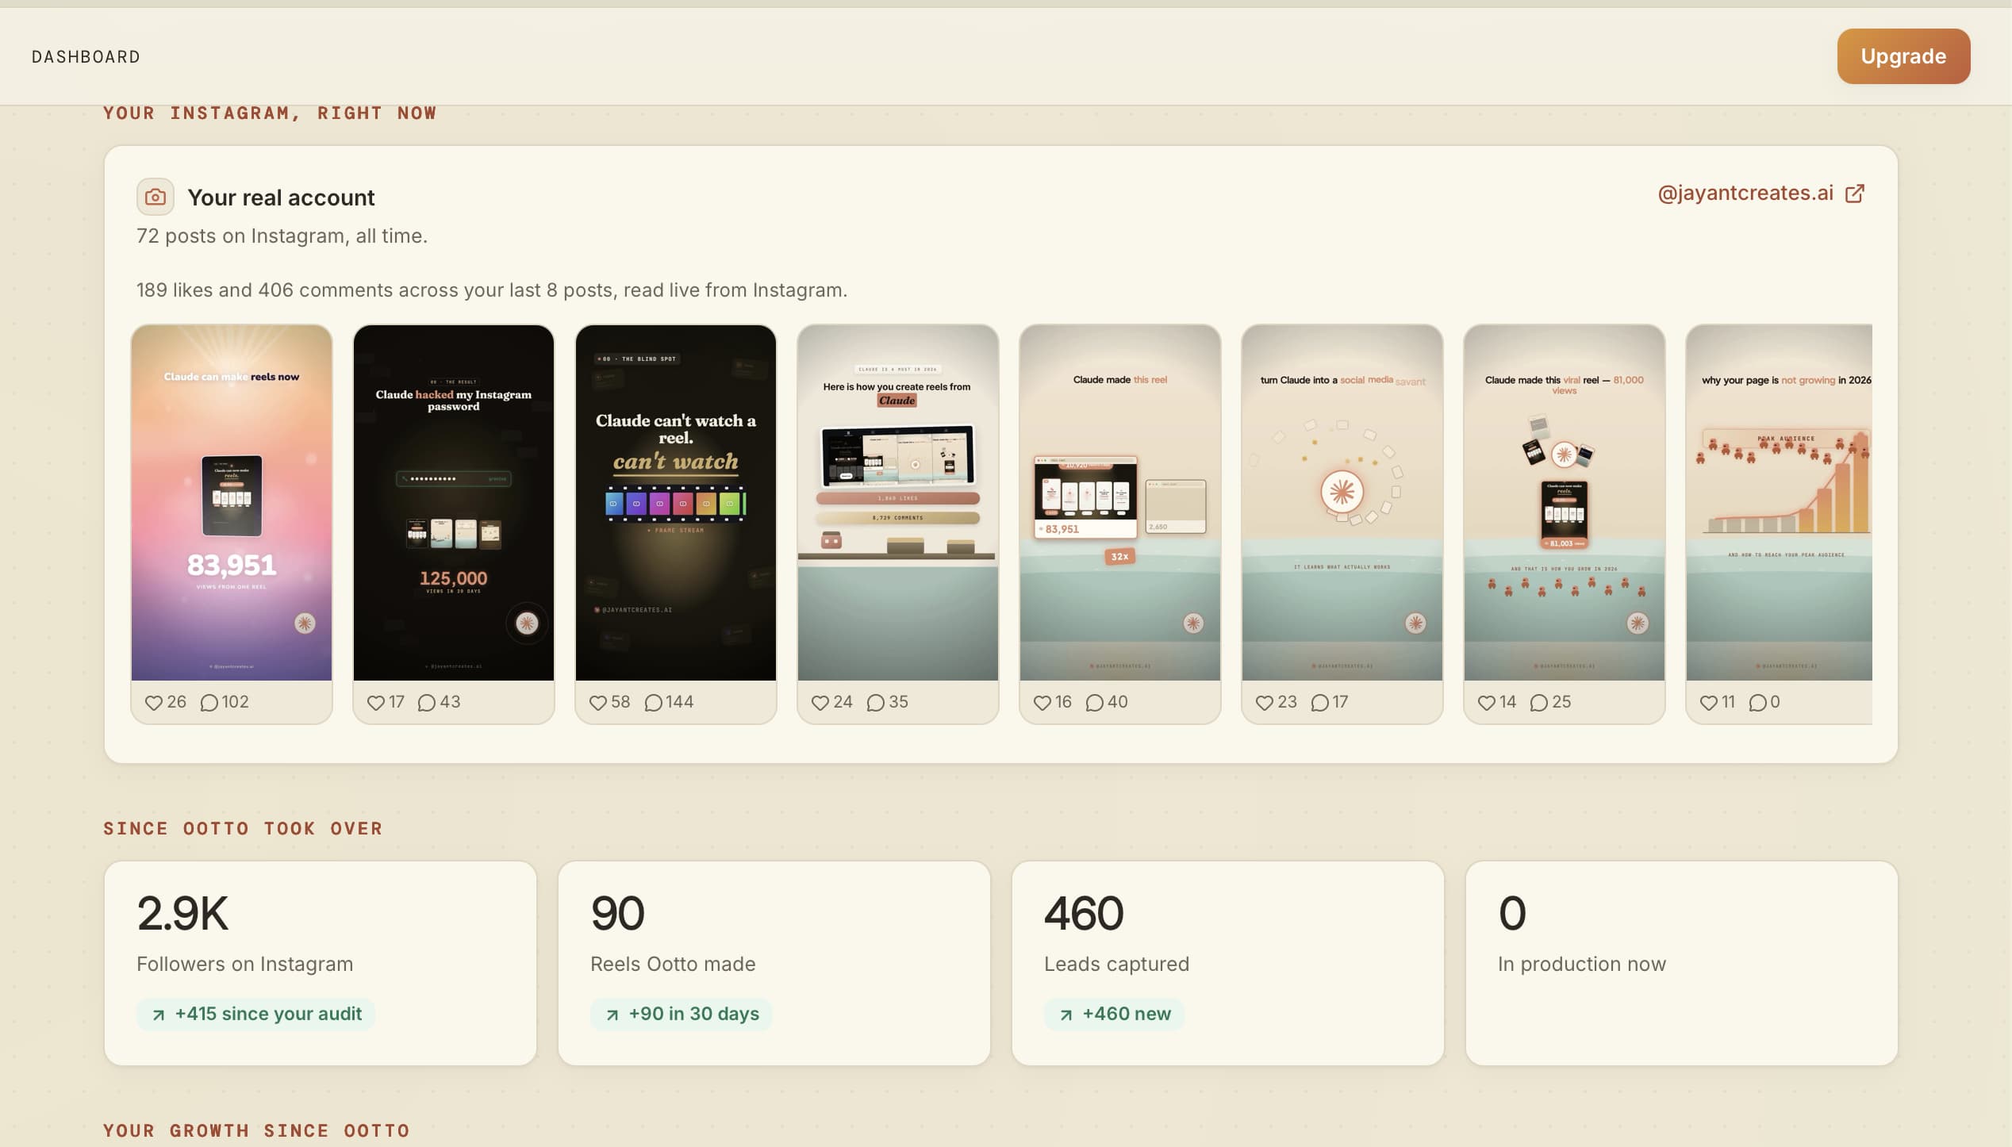This screenshot has height=1147, width=2012.
Task: Click the 'YOUR GROWTH SINCE OOTTO' heading
Action: (256, 1131)
